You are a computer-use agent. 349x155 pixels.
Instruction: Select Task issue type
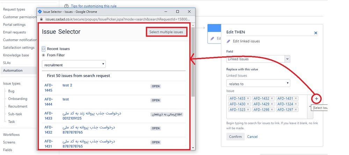(x=12, y=122)
